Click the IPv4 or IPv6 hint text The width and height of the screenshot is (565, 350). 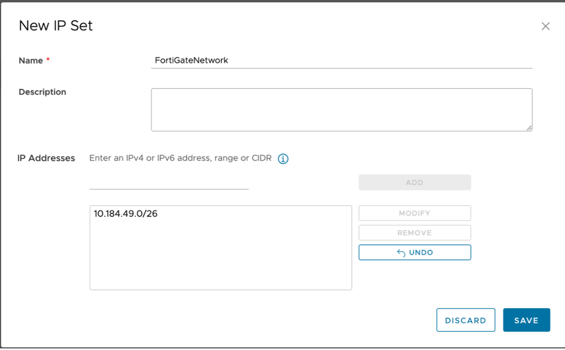[x=180, y=158]
